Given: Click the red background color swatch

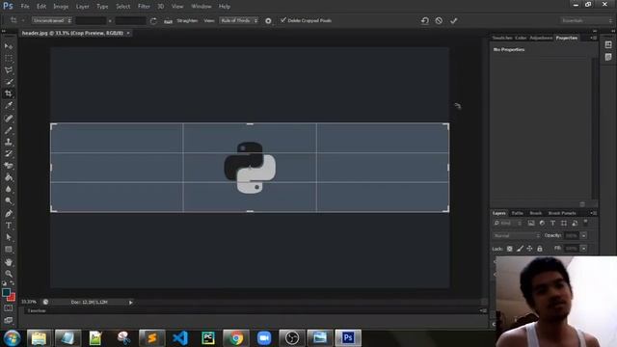Looking at the screenshot, I should click(x=13, y=298).
